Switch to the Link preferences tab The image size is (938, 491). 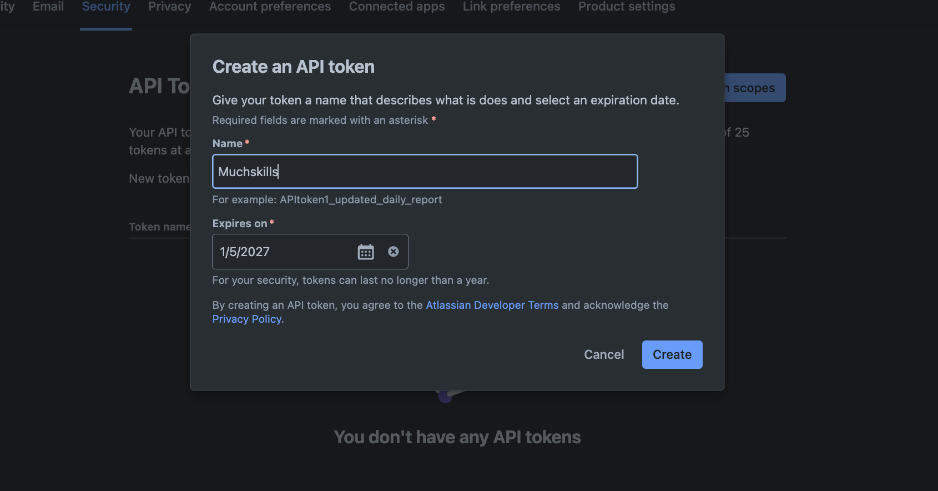(512, 7)
